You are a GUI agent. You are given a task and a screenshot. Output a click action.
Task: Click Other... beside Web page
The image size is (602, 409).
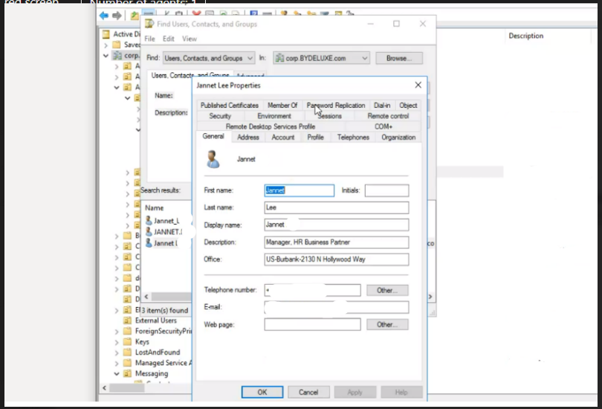387,324
